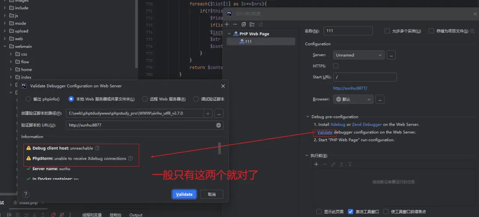Expand the upload folder in project tree
The height and width of the screenshot is (217, 479).
[x=5, y=31]
